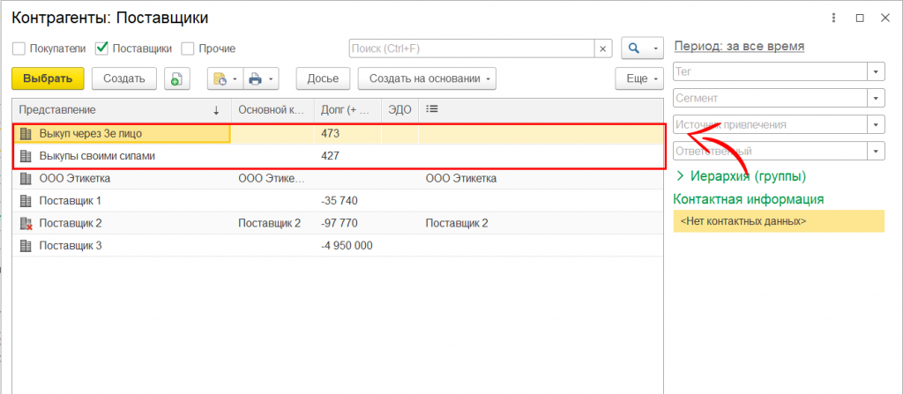Open the Сегмент dropdown list
This screenshot has height=394, width=903.
(x=876, y=98)
